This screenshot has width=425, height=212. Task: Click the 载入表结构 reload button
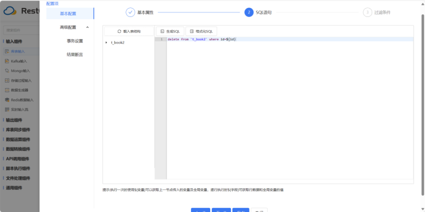[129, 31]
